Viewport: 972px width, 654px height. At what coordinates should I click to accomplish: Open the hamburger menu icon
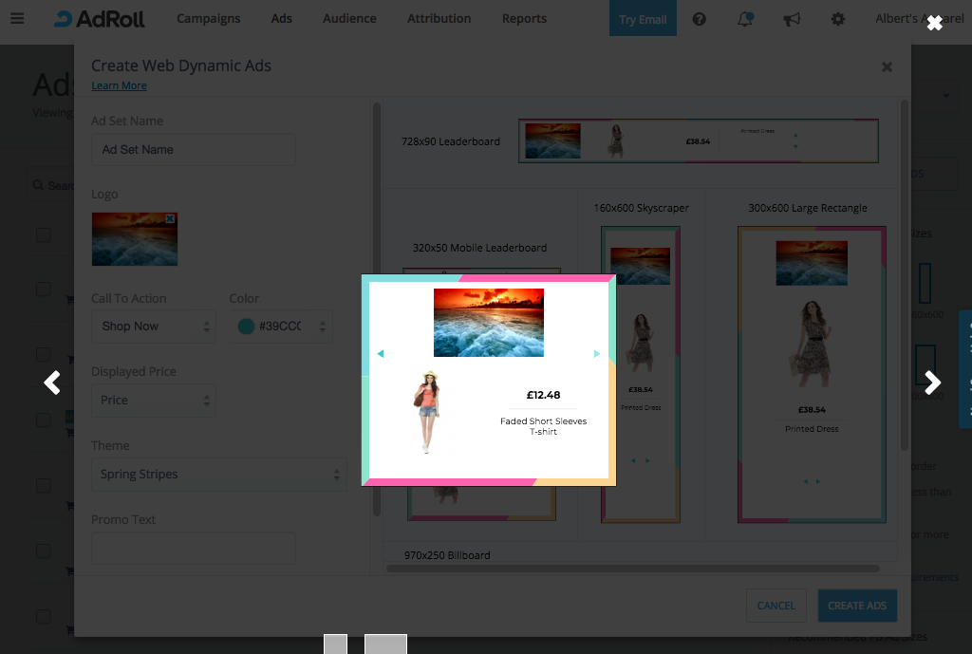tap(17, 19)
